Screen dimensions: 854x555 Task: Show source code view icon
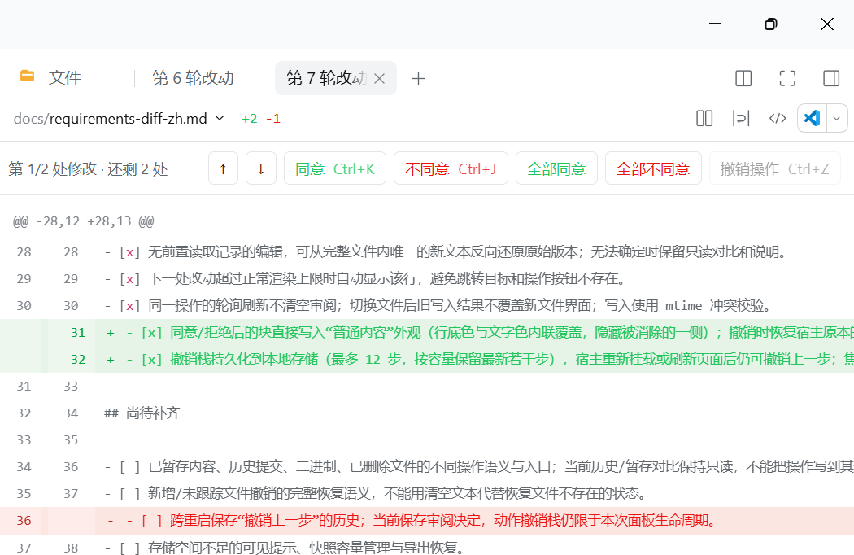(x=778, y=118)
